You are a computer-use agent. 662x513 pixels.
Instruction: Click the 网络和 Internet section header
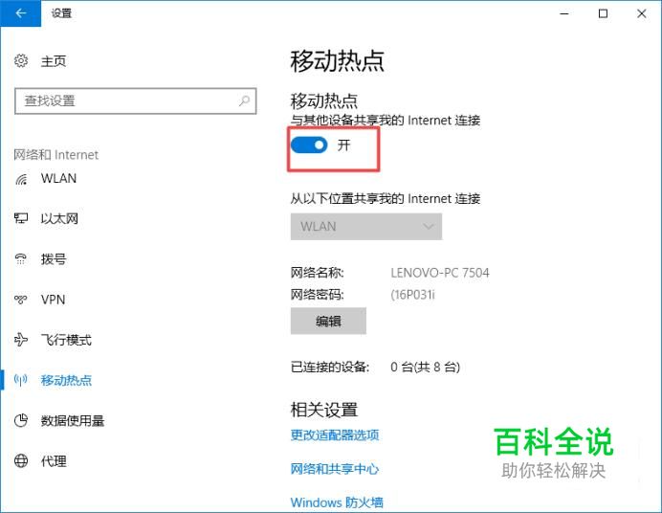tap(56, 155)
